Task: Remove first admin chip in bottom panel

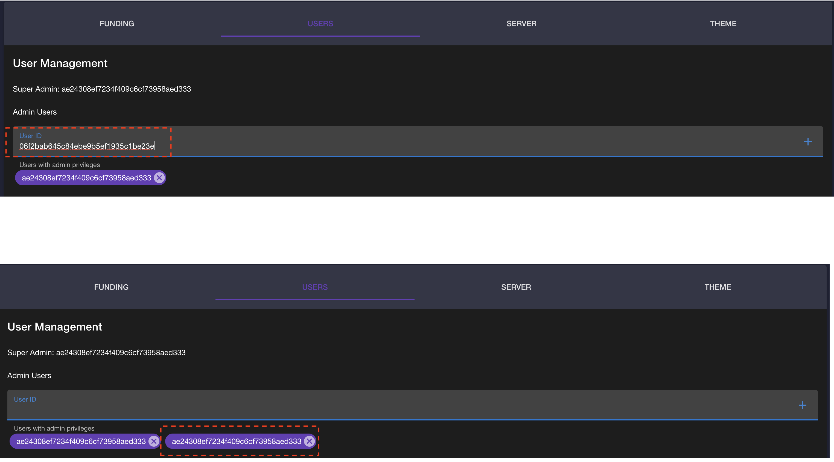Action: tap(154, 441)
